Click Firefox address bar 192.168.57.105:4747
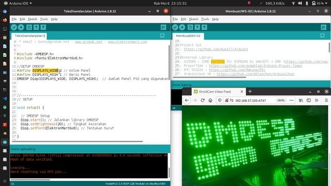This screenshot has height=186, width=331. (x=250, y=101)
